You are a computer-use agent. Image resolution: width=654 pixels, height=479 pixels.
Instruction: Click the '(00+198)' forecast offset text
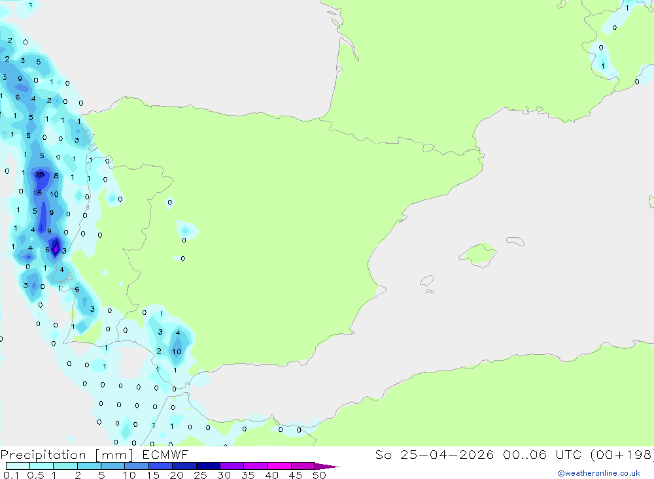(622, 454)
